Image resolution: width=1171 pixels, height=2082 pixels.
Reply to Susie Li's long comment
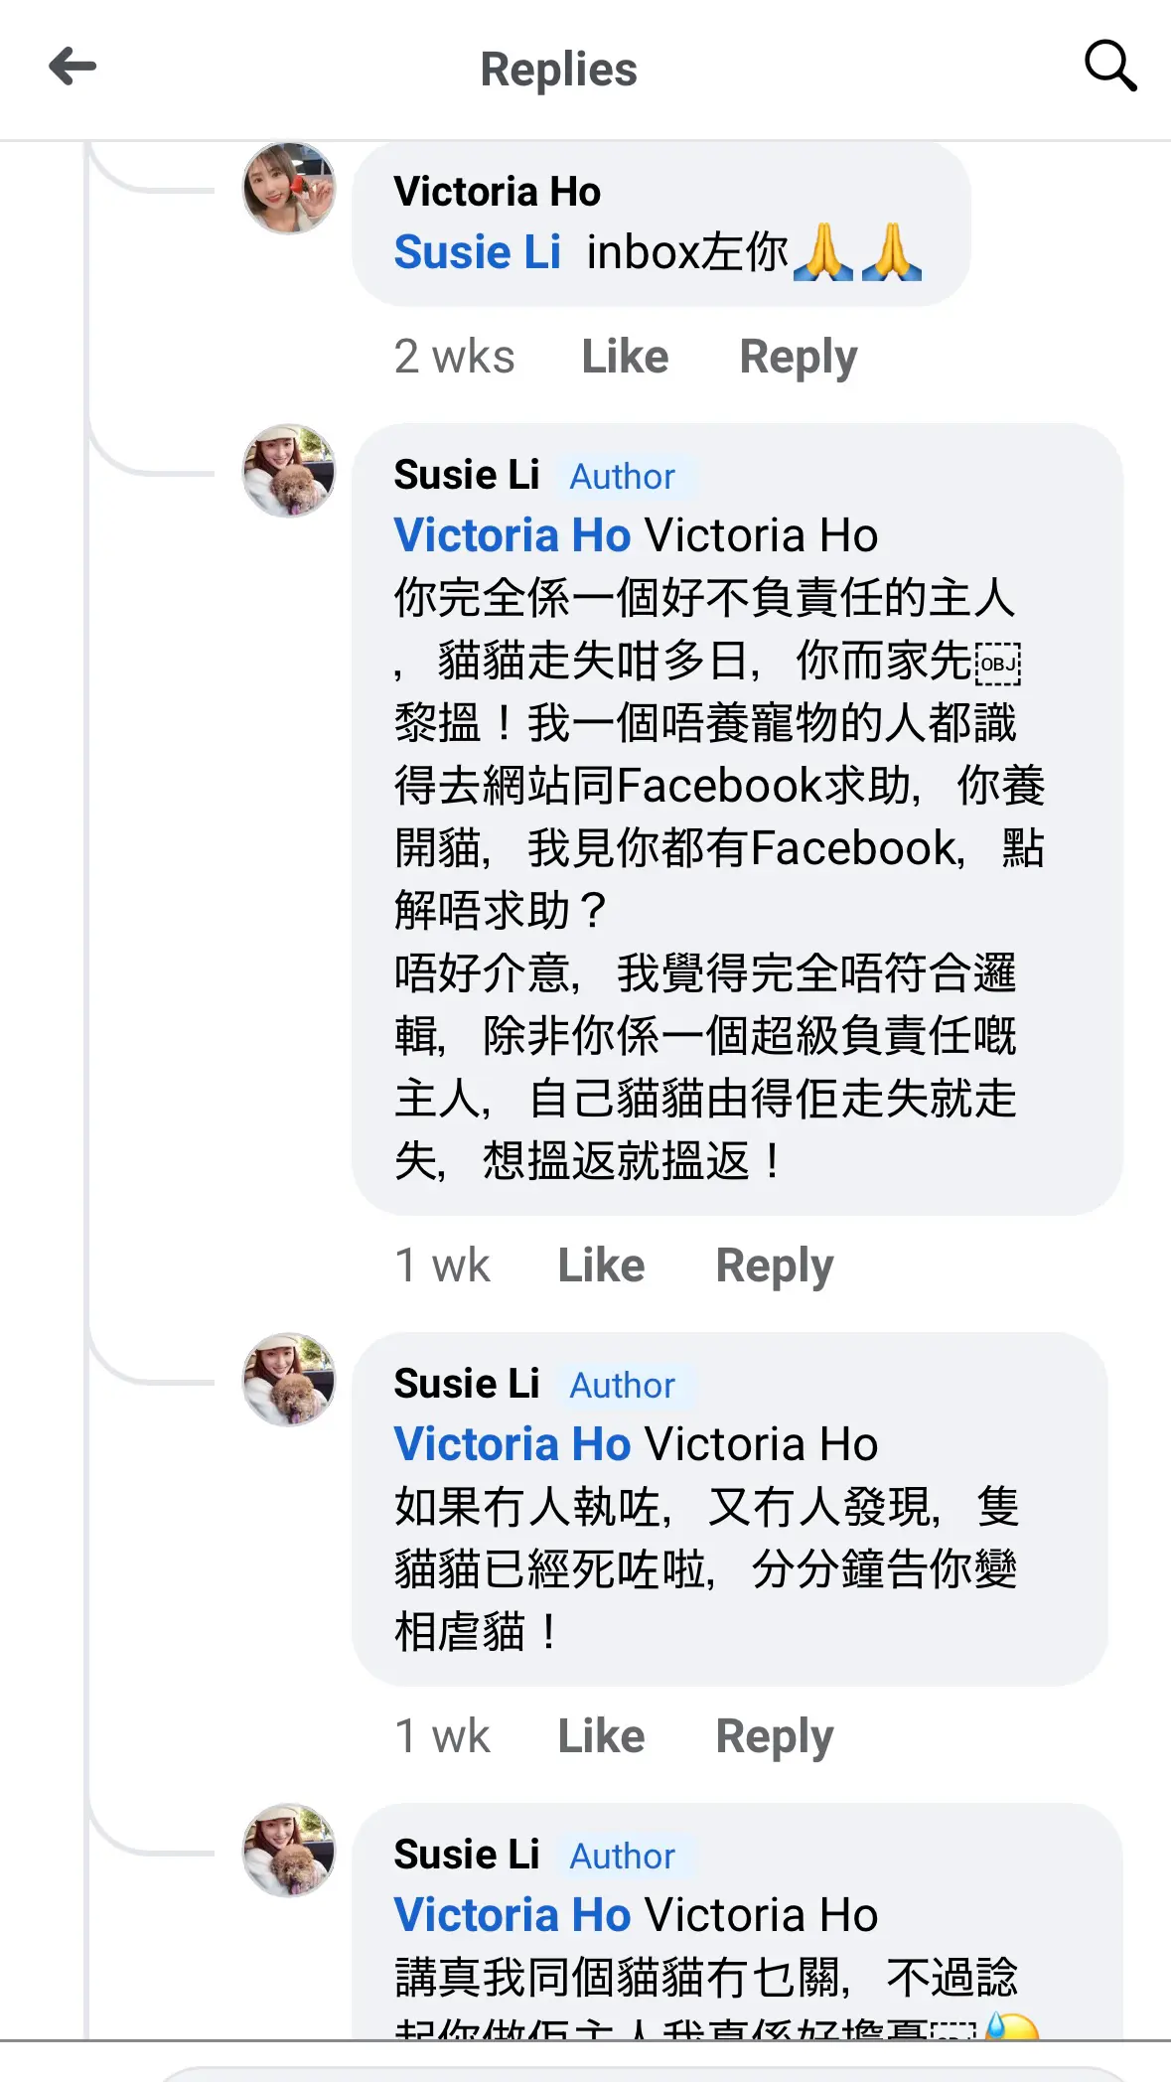(775, 1265)
